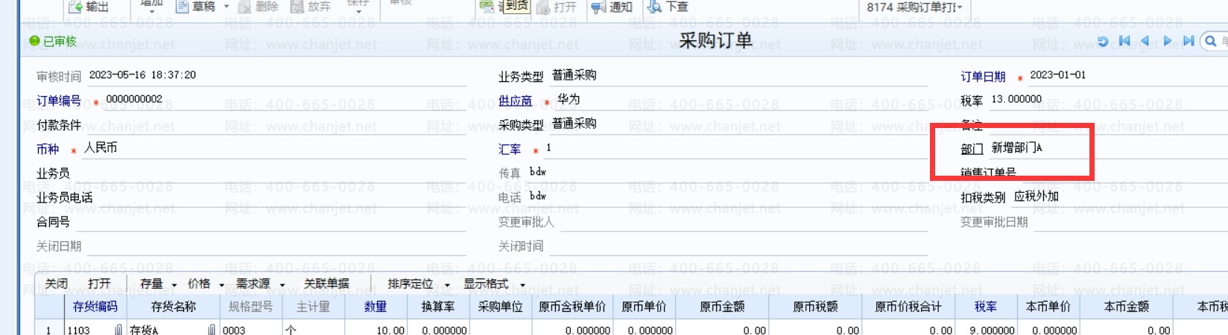This screenshot has height=335, width=1228.
Task: Click the 税率 column header in grid
Action: [x=986, y=307]
